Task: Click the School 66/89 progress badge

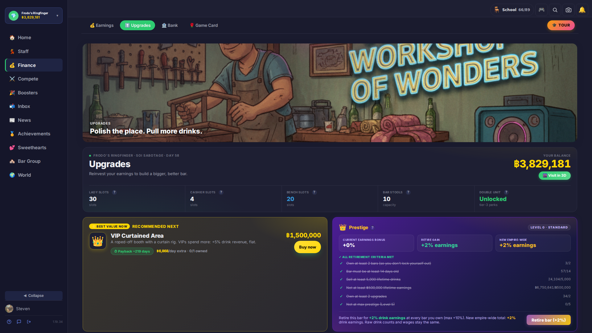Action: tap(512, 10)
